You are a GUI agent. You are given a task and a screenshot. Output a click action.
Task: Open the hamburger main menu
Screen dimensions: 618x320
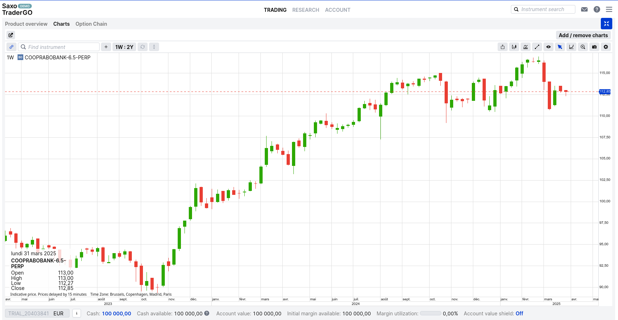pos(609,9)
